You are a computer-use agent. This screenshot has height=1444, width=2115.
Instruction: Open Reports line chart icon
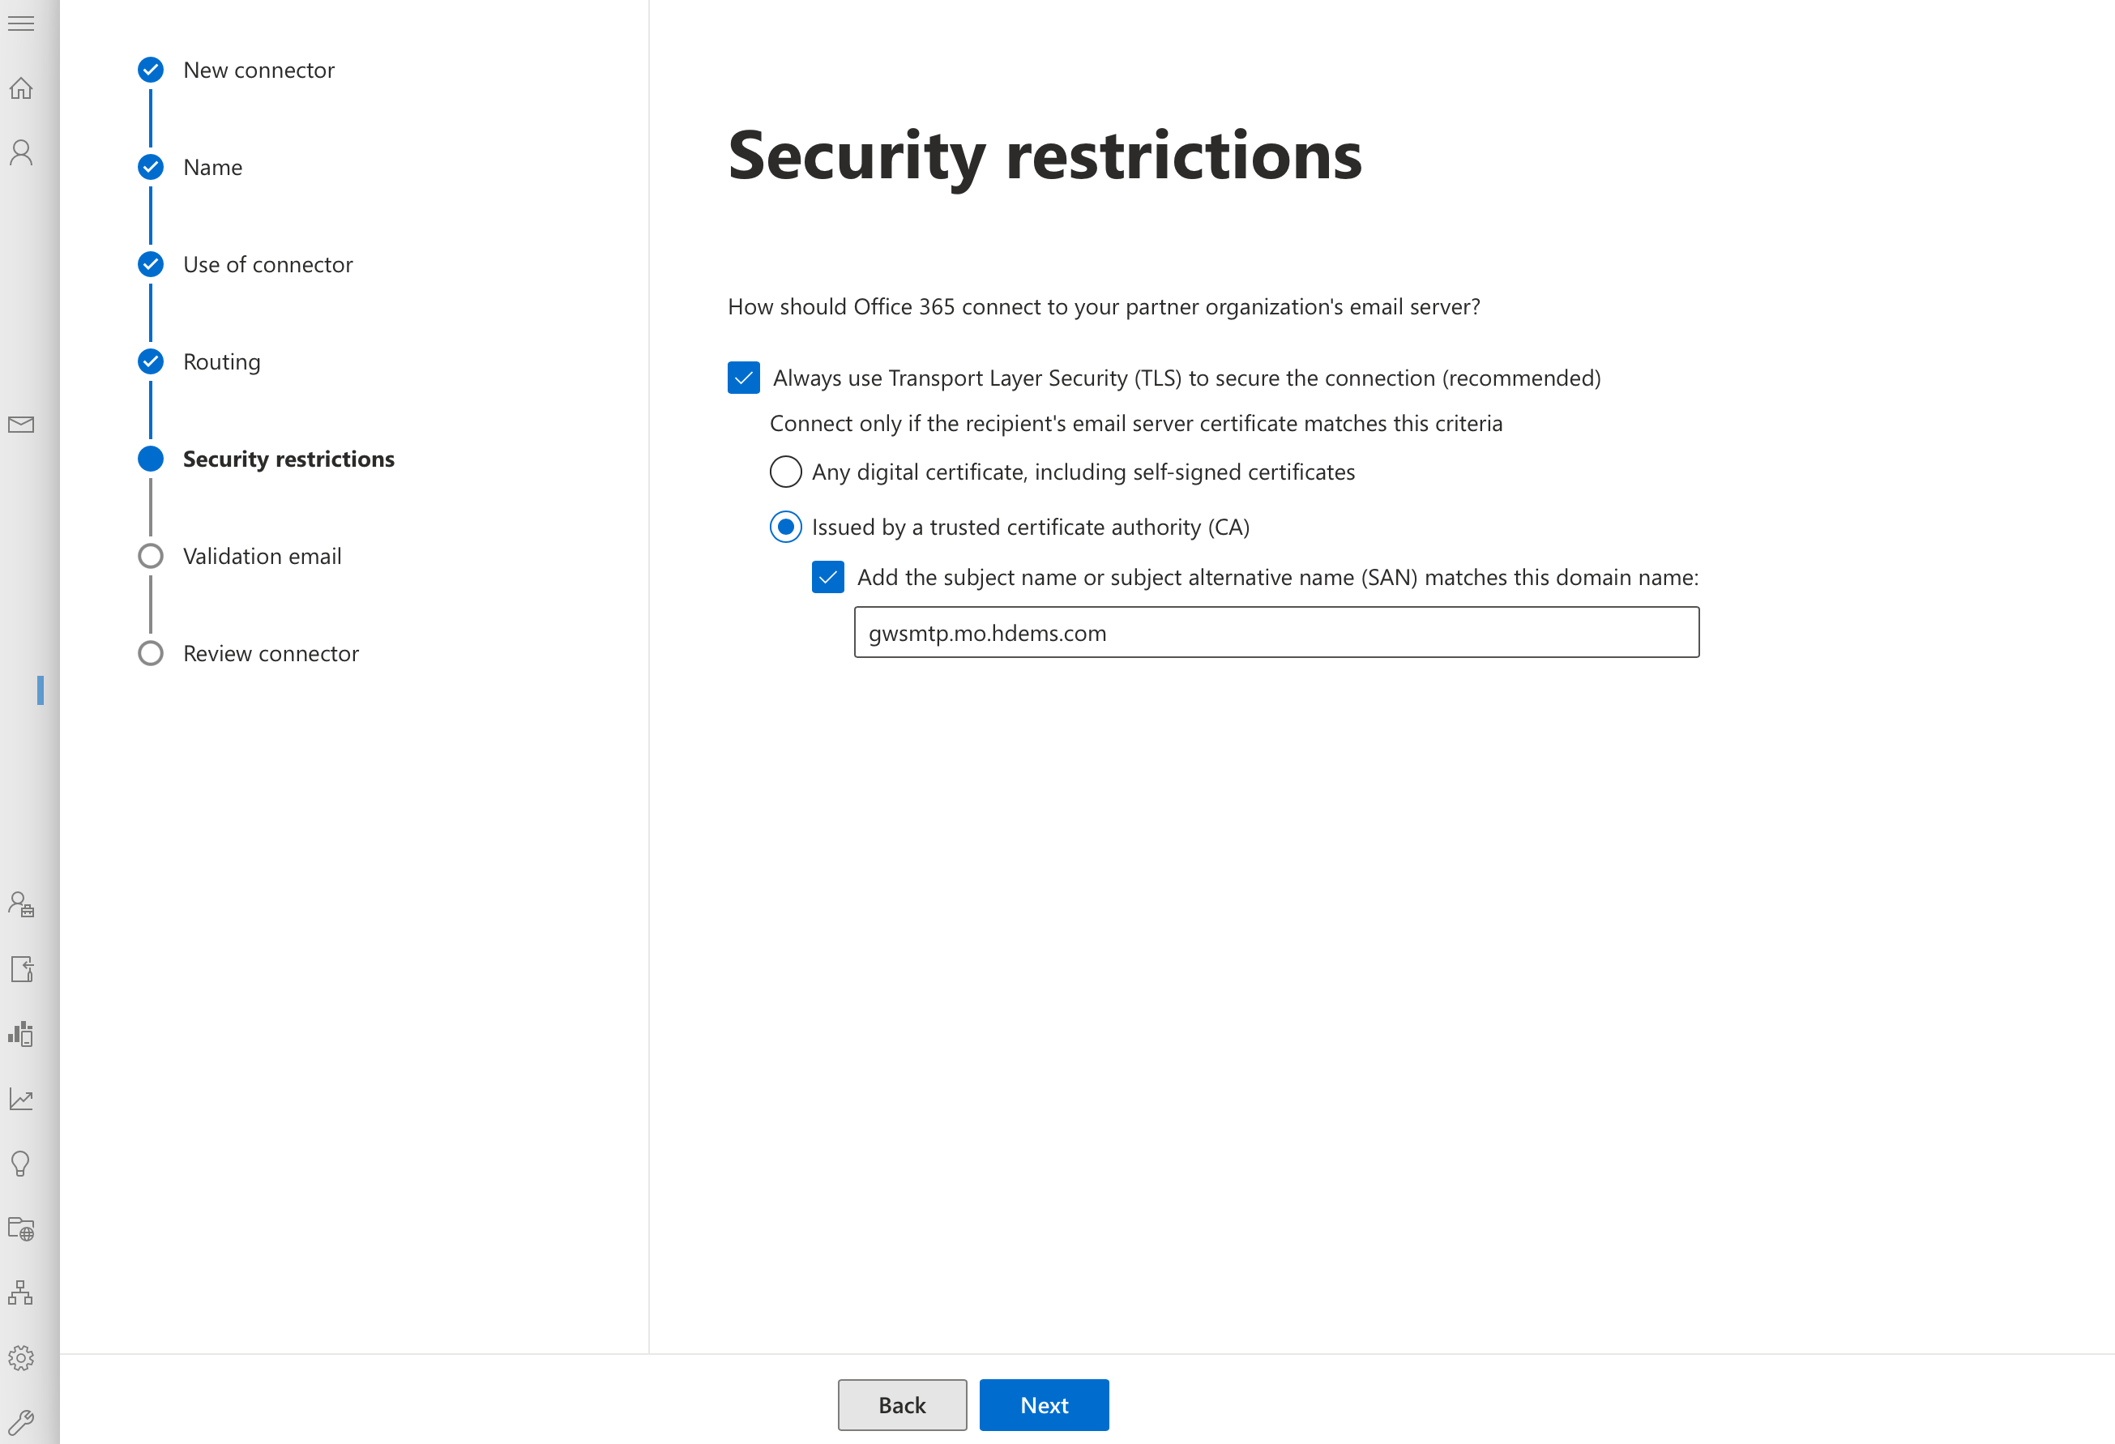(21, 1099)
